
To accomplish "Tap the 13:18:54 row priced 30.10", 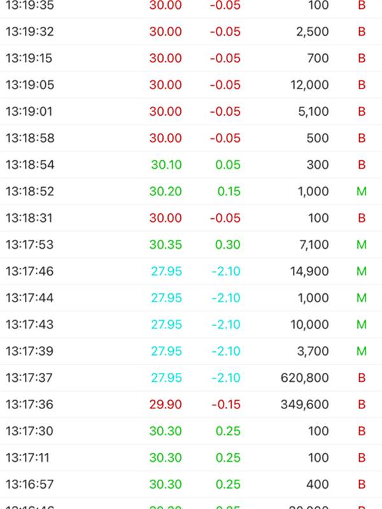I will [191, 165].
